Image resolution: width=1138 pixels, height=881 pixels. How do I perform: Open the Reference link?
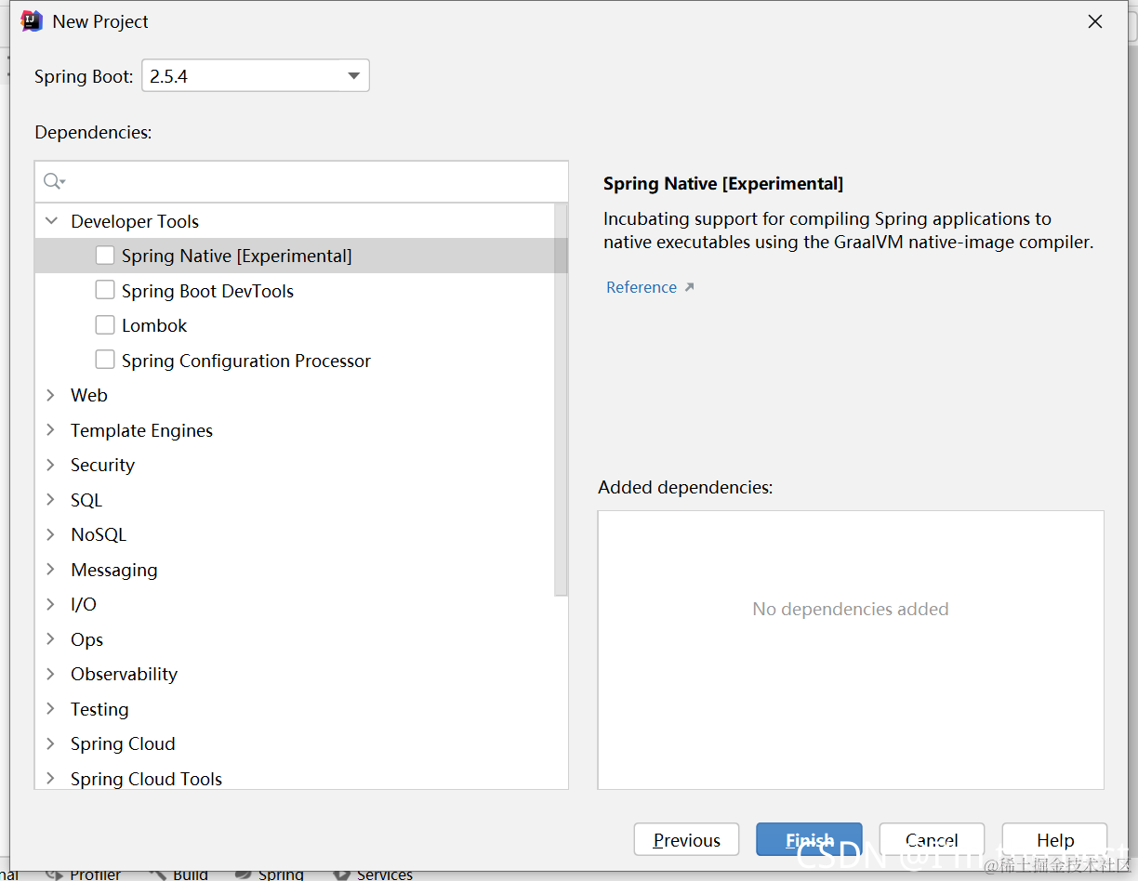point(642,287)
